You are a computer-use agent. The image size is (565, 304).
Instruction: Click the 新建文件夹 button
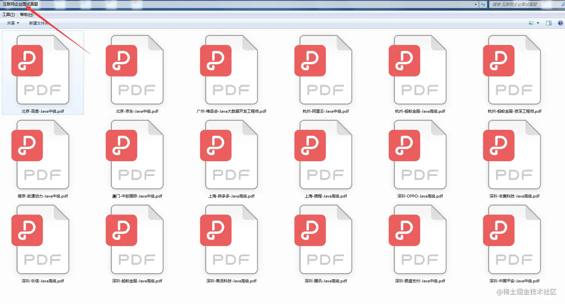[x=39, y=23]
